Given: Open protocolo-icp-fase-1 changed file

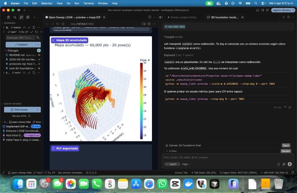Looking at the screenshot, I should pos(23,64).
